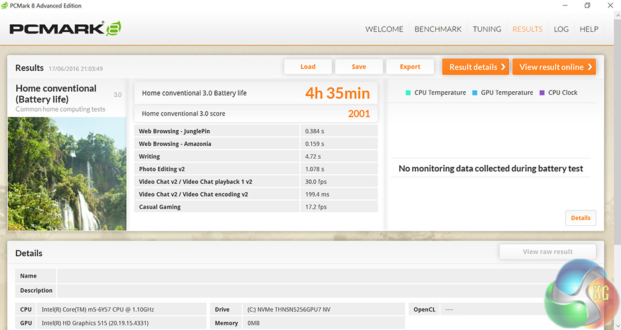Switch to the BENCHMARK tab
The height and width of the screenshot is (330, 621).
tap(438, 29)
